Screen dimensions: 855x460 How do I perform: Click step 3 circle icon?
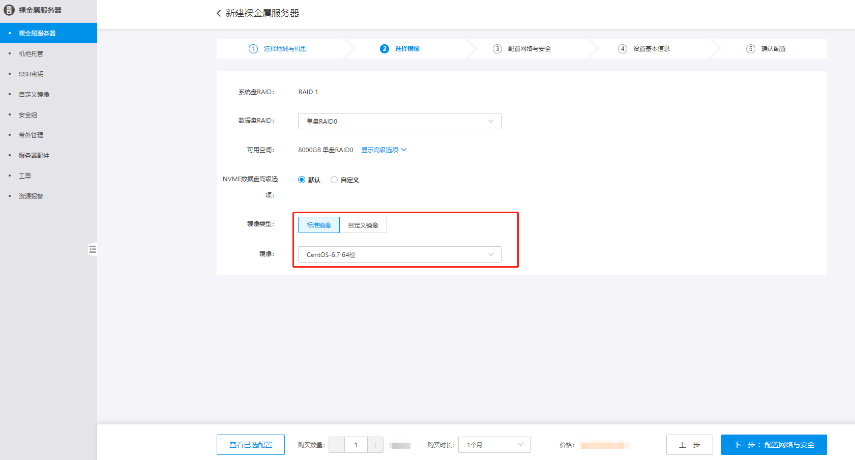click(497, 49)
